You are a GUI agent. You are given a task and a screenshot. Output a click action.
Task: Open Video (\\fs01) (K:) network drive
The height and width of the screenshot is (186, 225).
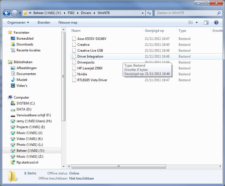pos(30,139)
